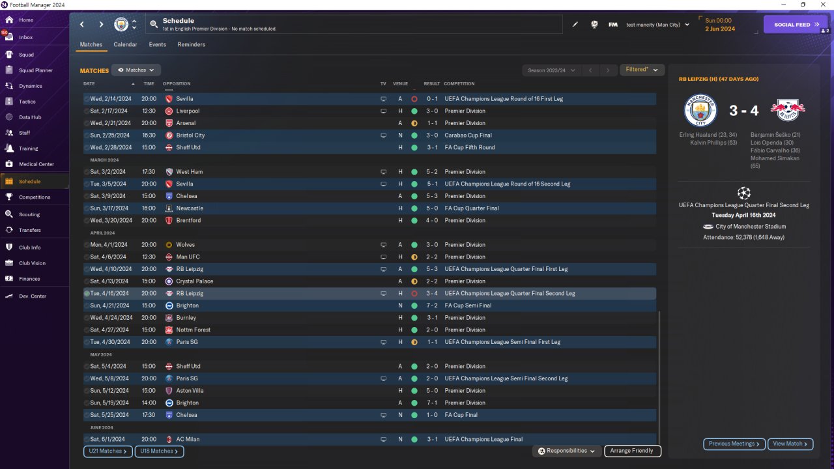
Task: Go to the Squad screen icon
Action: click(9, 55)
